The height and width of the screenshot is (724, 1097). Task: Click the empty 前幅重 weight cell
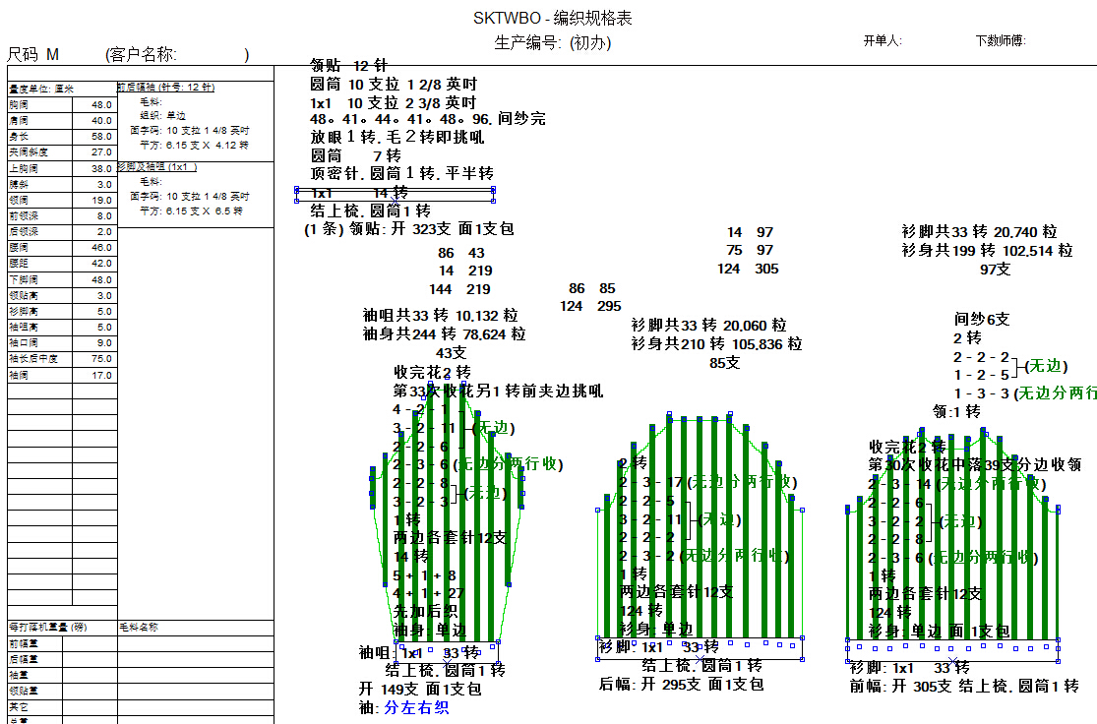click(x=91, y=643)
